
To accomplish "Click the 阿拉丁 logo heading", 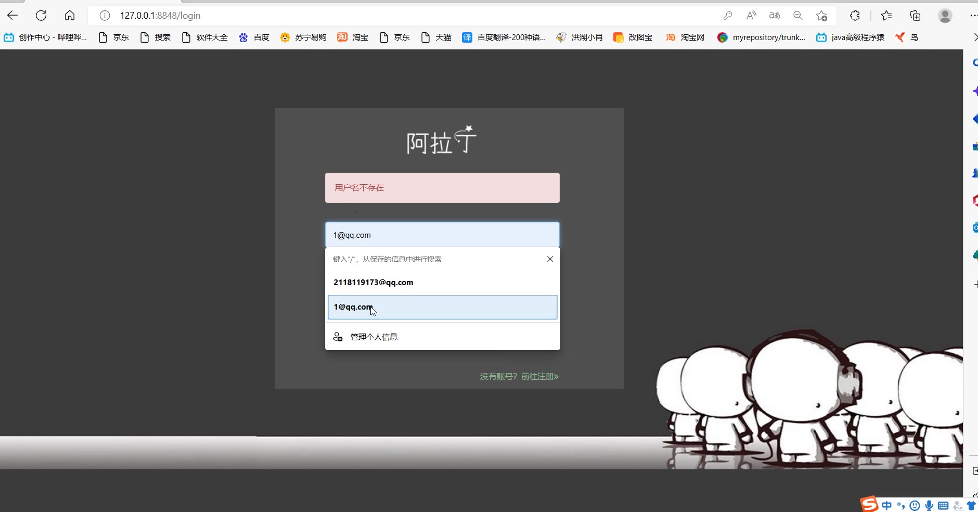I will [441, 140].
